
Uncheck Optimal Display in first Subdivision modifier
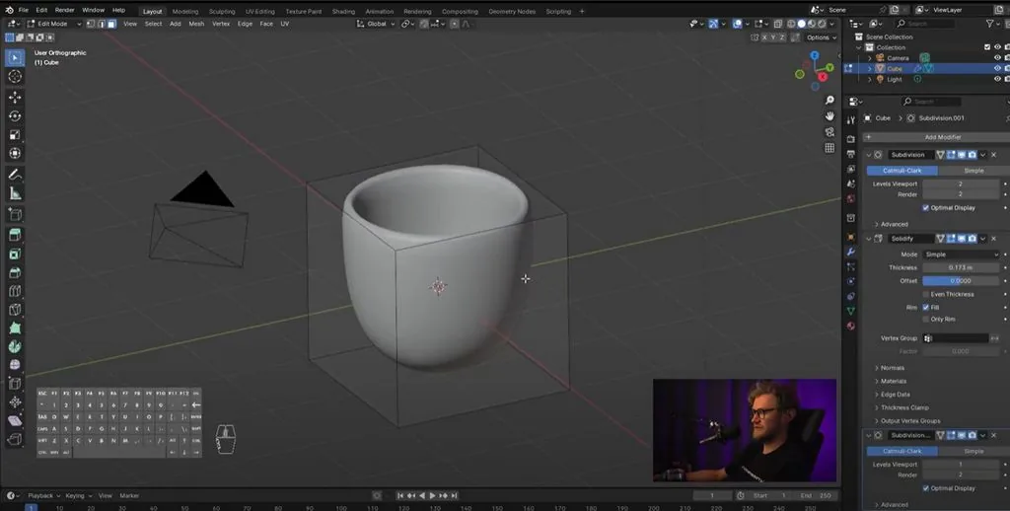click(x=925, y=207)
